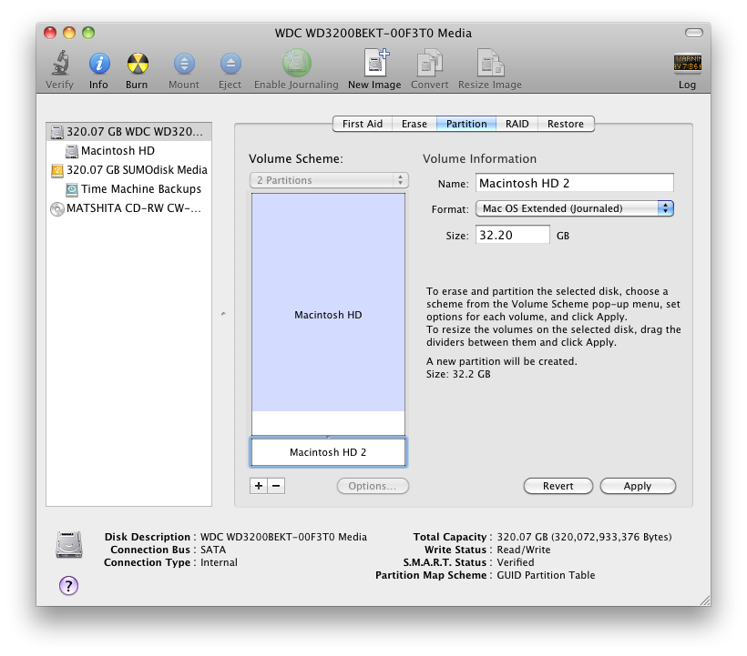Open the Info toolbar icon
Viewport: 747px width, 656px height.
(99, 64)
